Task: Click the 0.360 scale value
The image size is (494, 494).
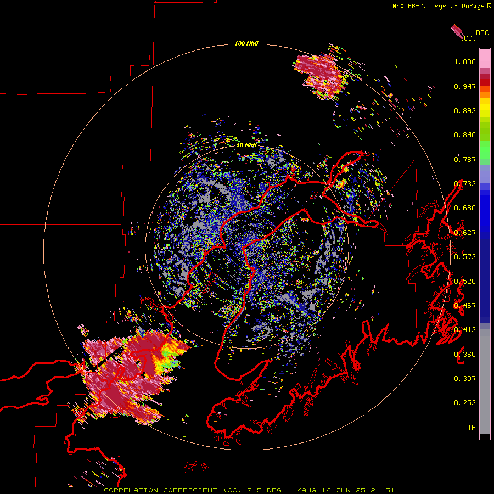Action: coord(465,355)
